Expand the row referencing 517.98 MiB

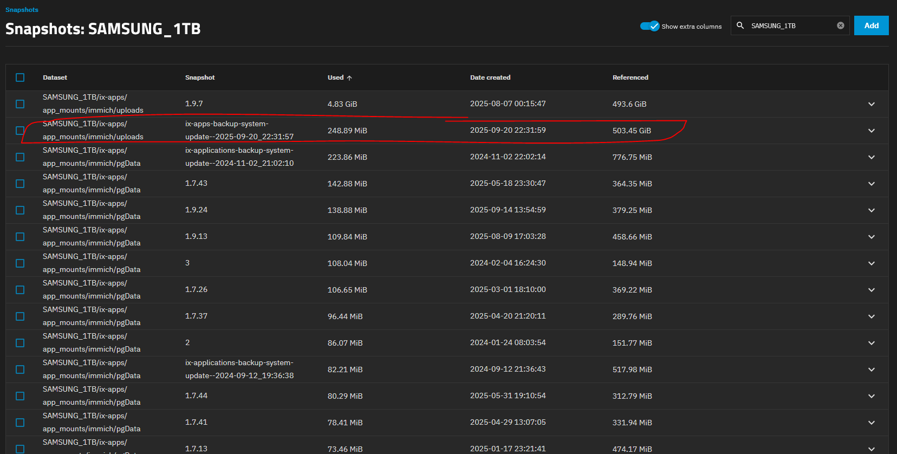(872, 369)
